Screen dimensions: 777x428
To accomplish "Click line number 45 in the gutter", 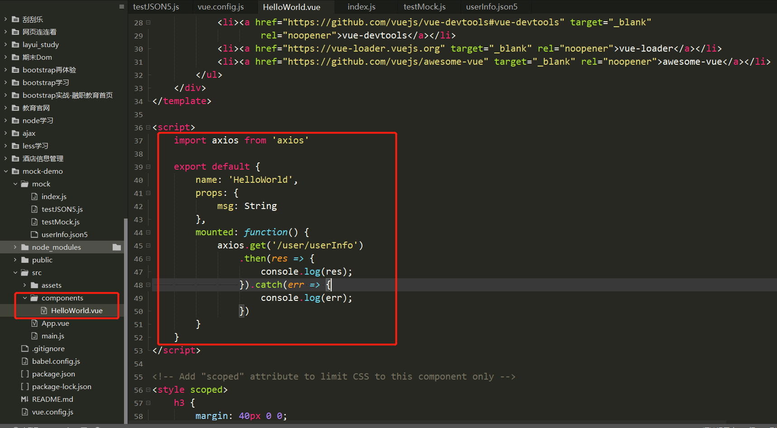I will coord(138,246).
